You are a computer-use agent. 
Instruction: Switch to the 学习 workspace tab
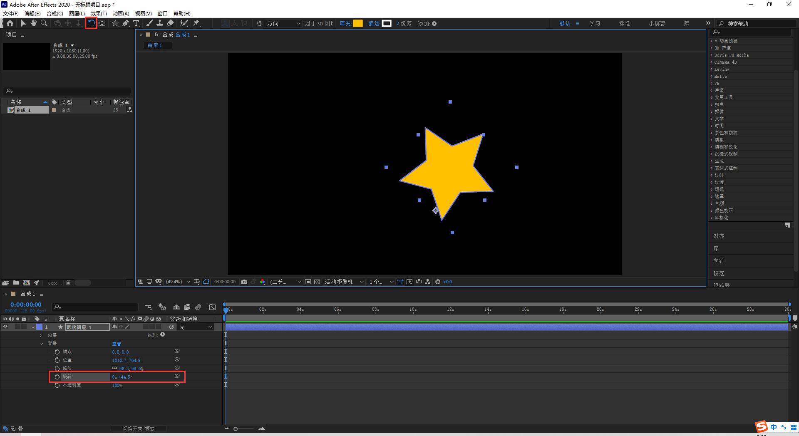[x=595, y=23]
